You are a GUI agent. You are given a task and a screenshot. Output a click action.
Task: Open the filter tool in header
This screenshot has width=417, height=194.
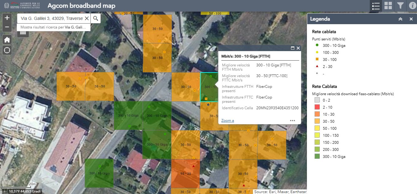[x=400, y=6]
